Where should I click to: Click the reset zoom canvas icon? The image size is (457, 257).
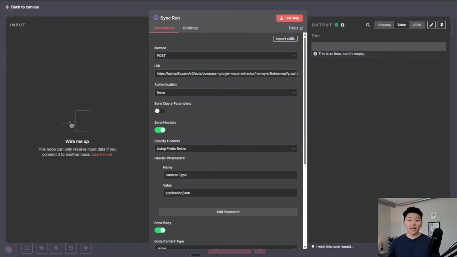pyautogui.click(x=71, y=248)
